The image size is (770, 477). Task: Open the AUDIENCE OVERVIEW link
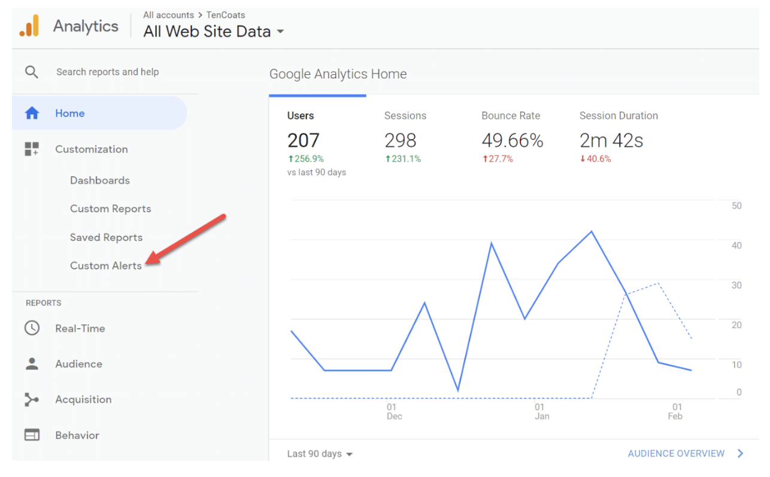(676, 454)
